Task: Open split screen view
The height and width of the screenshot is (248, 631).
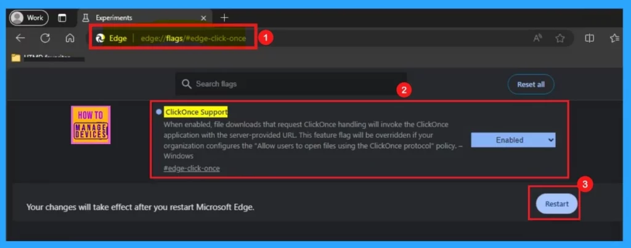Action: coord(590,38)
